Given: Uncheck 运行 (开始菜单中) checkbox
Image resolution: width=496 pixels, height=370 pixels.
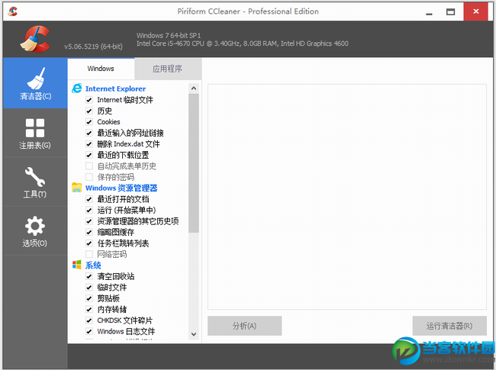Looking at the screenshot, I should (x=89, y=211).
